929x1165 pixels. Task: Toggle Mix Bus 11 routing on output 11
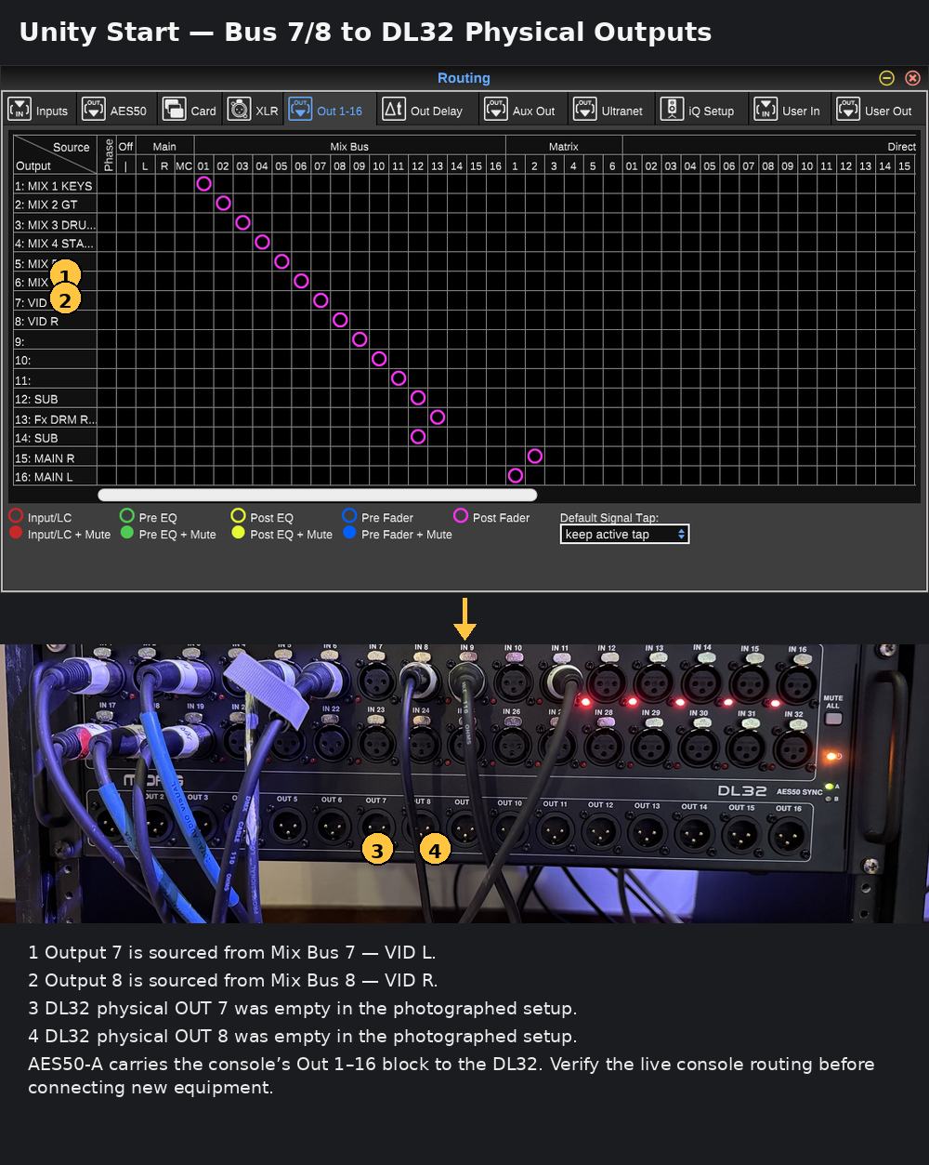399,378
